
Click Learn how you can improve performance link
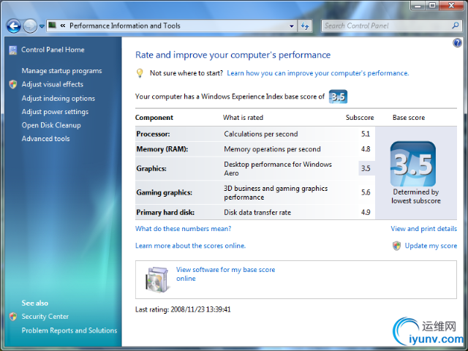click(318, 73)
